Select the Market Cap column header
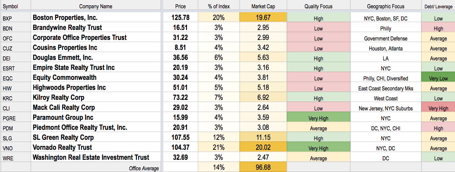 tap(263, 6)
